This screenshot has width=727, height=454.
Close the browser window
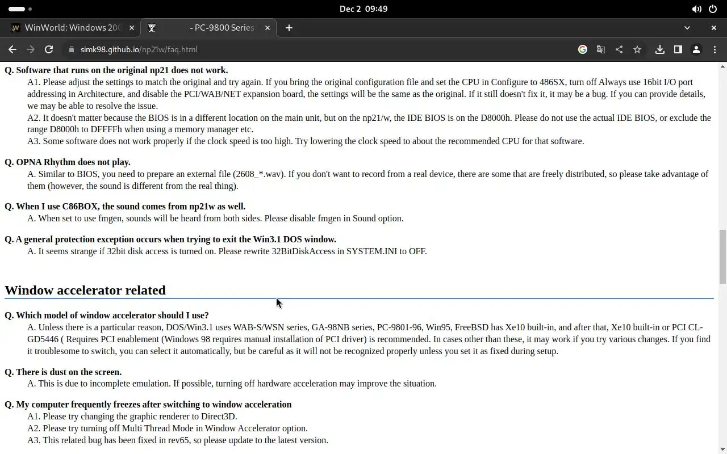tap(714, 27)
